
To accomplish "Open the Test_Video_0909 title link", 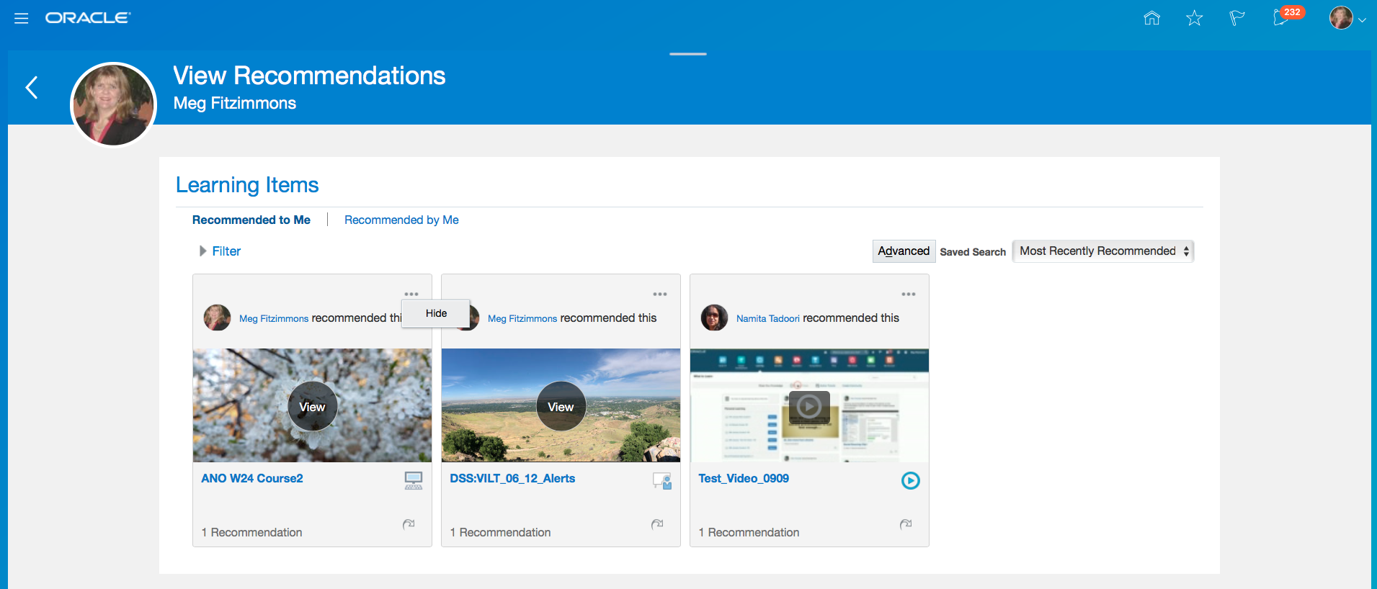I will (743, 478).
